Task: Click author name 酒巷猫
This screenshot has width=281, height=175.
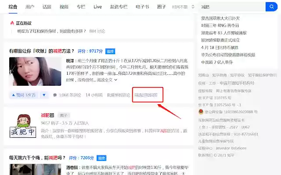Action: tap(72, 168)
